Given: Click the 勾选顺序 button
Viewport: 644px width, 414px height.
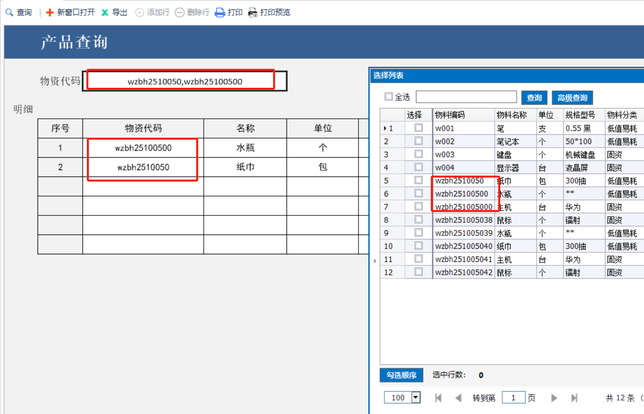Looking at the screenshot, I should click(401, 375).
